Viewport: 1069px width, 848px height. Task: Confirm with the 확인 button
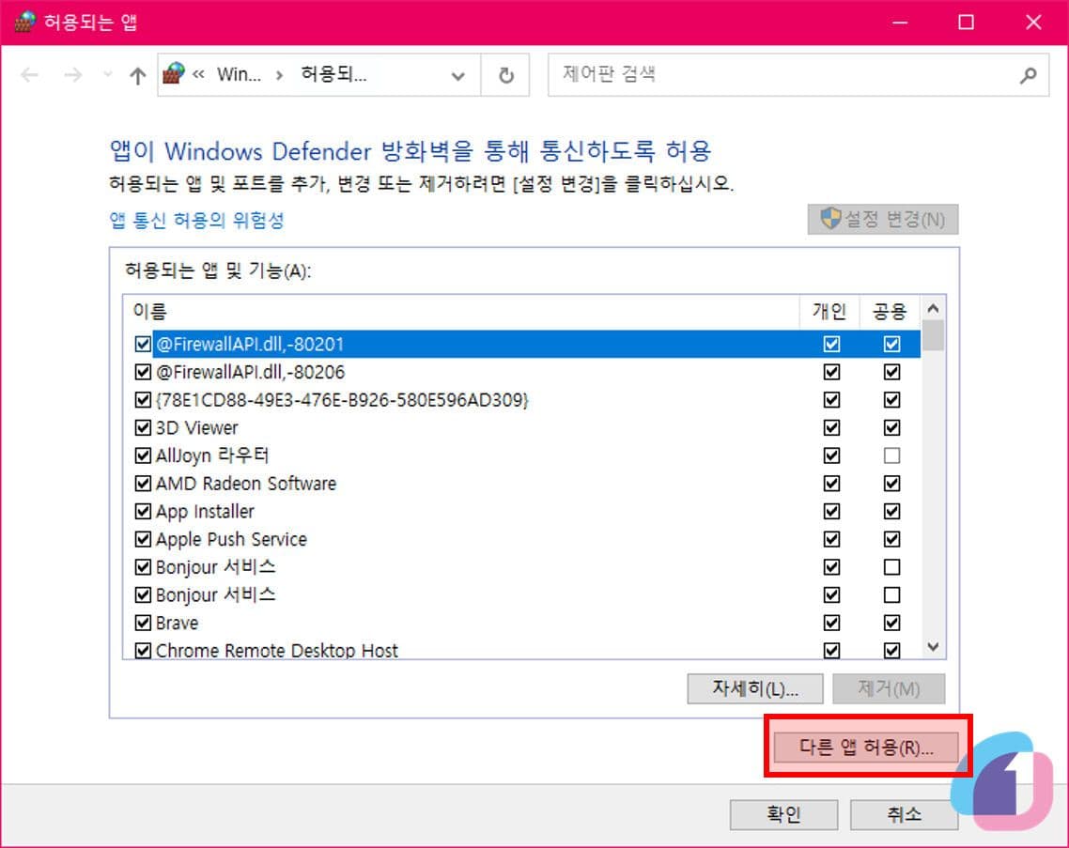point(783,814)
